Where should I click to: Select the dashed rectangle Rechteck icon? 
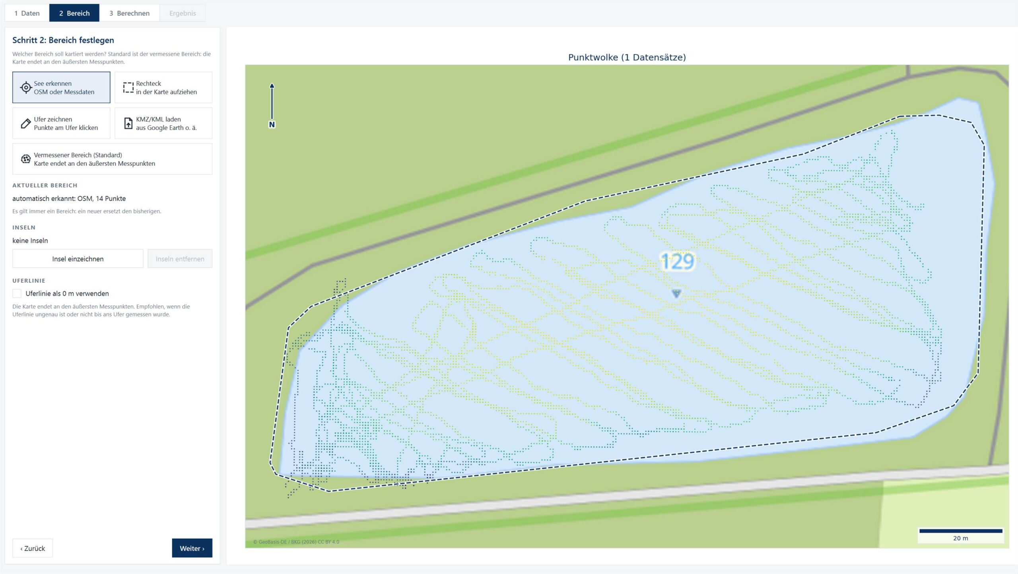point(128,87)
